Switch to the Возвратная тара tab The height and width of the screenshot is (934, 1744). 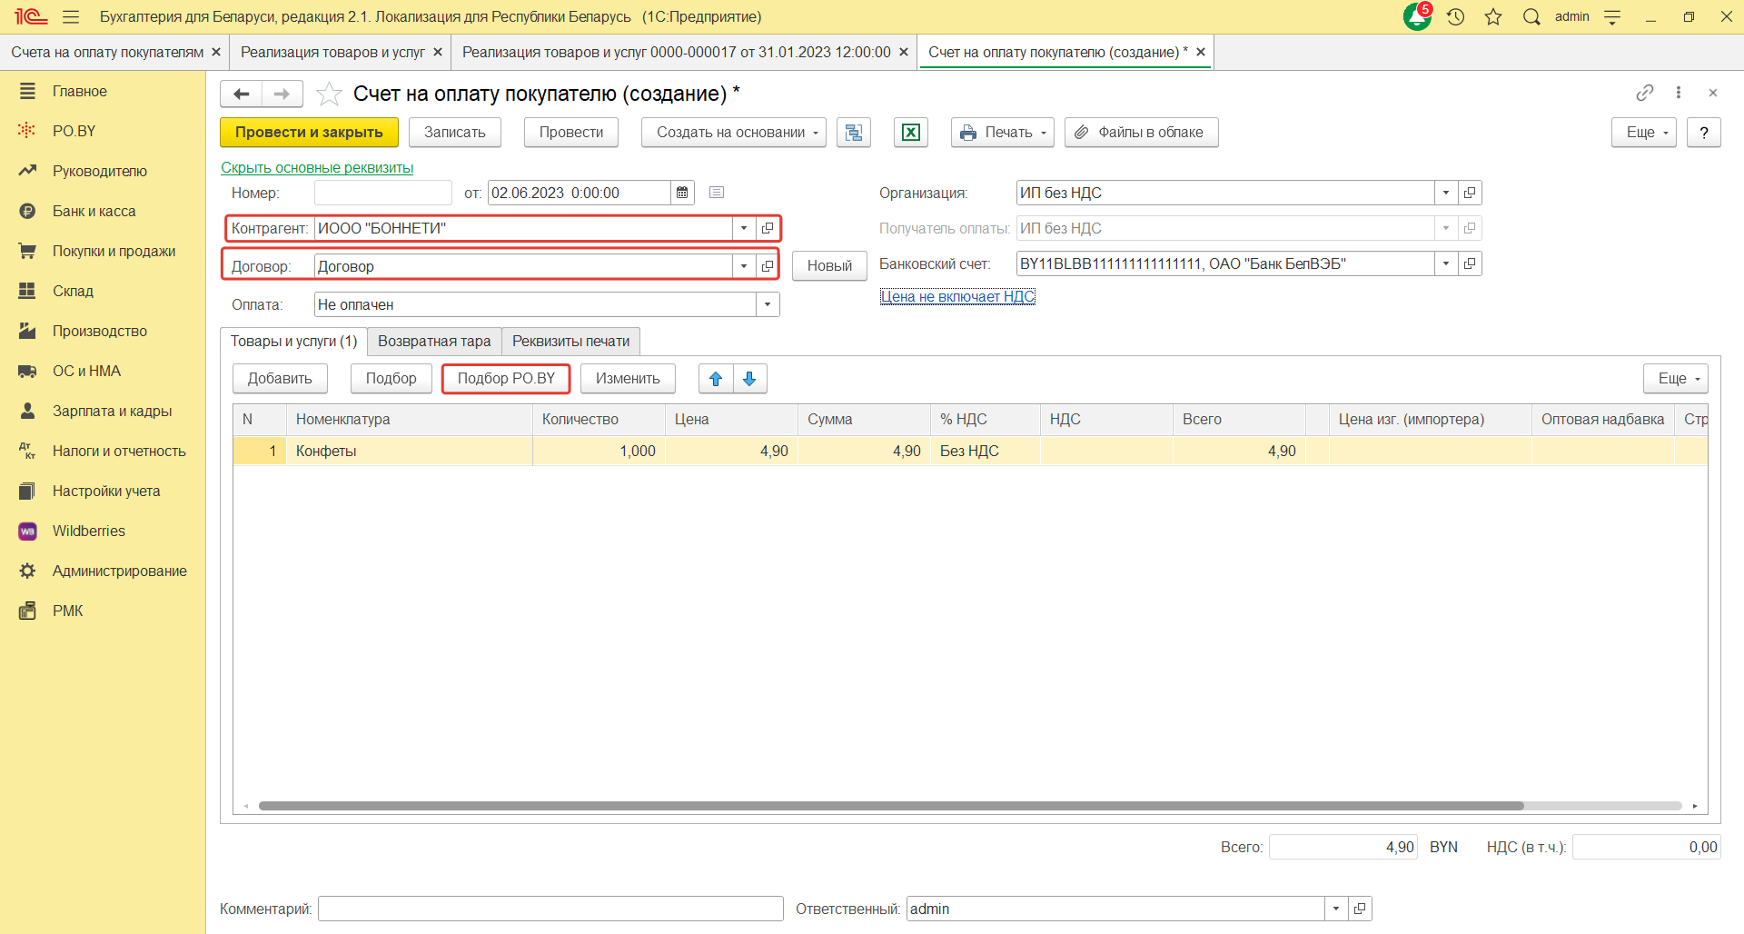click(434, 341)
